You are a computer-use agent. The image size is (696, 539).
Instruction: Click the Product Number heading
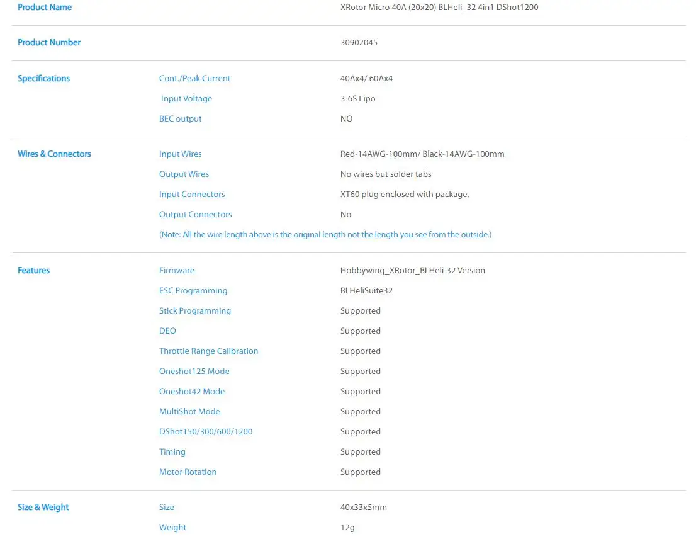pos(49,42)
